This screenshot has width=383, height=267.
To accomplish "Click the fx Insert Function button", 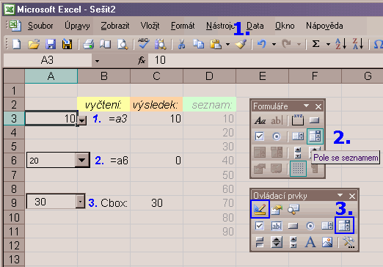I will point(142,60).
